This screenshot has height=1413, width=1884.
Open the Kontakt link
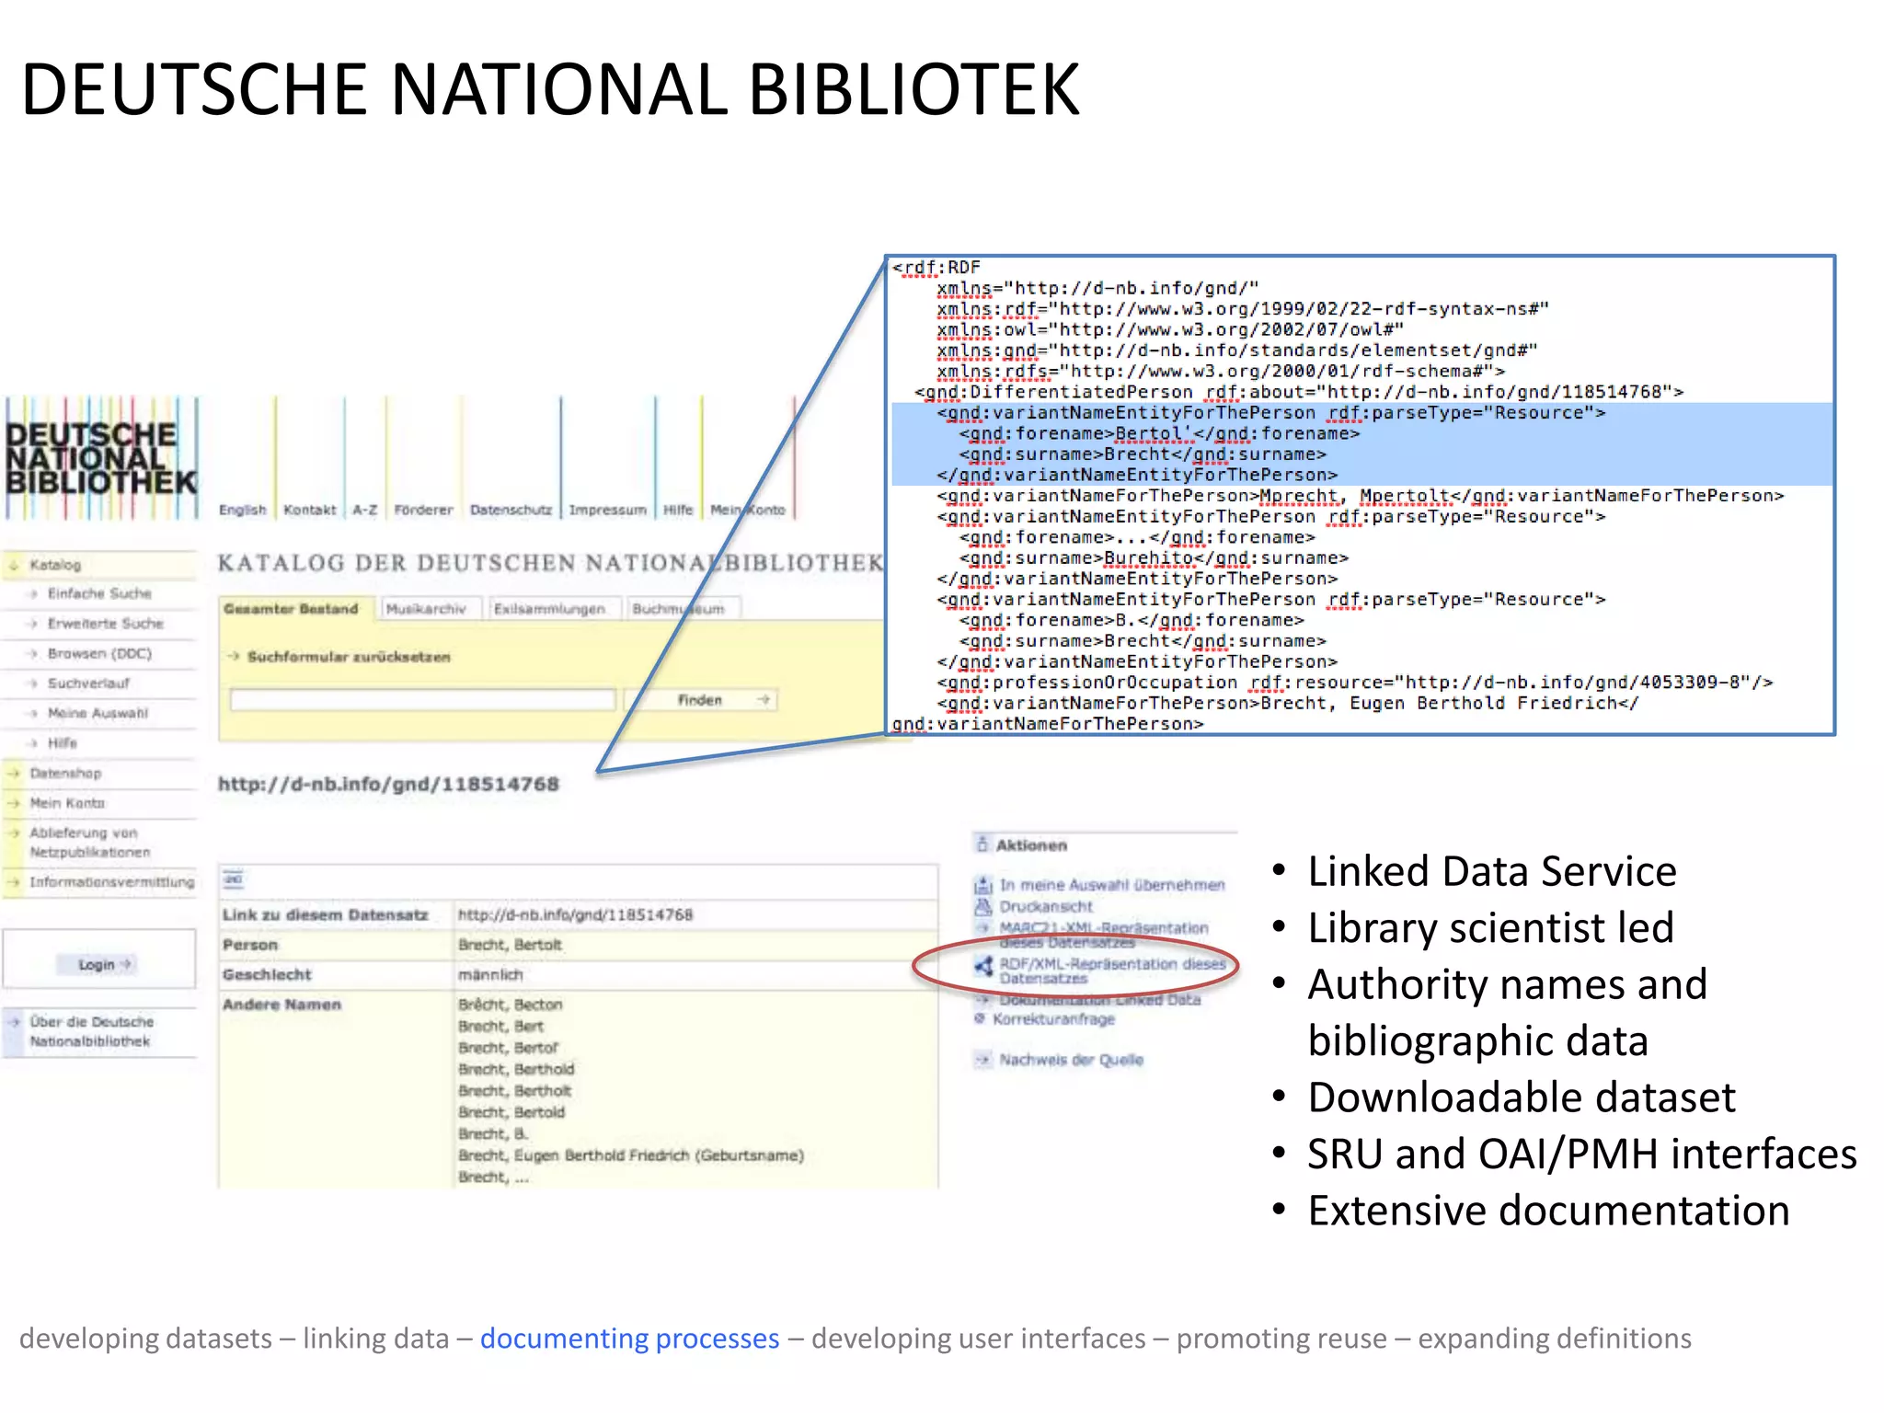point(310,510)
